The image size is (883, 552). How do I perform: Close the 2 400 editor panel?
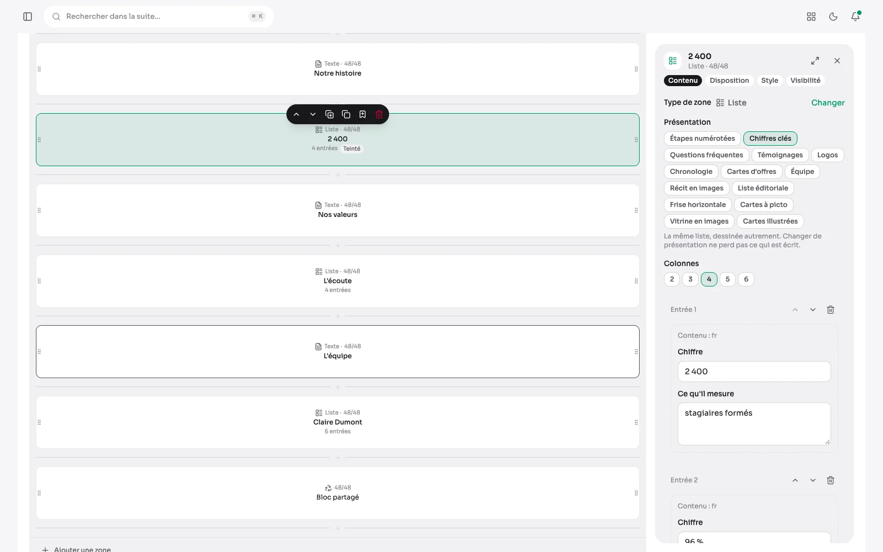coord(837,61)
